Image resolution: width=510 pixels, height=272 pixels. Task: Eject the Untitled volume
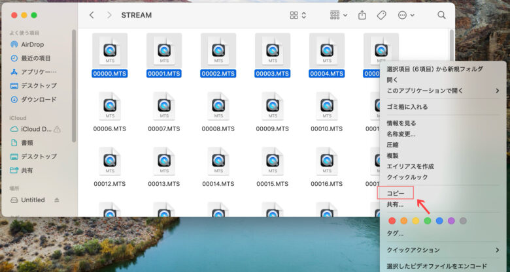pyautogui.click(x=57, y=200)
